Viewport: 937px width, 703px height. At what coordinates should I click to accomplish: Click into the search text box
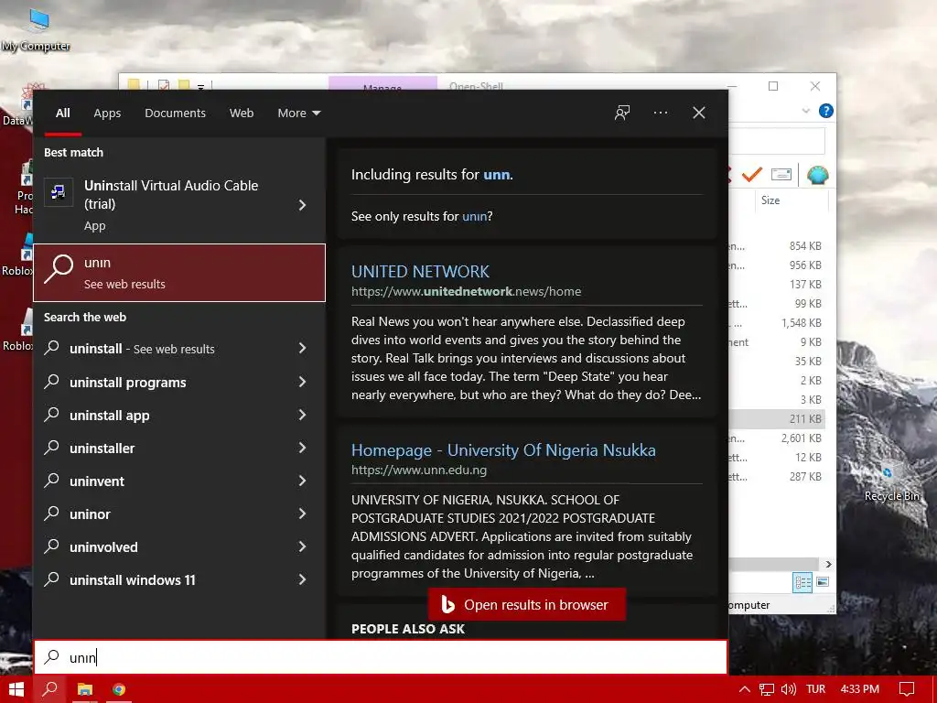(381, 657)
